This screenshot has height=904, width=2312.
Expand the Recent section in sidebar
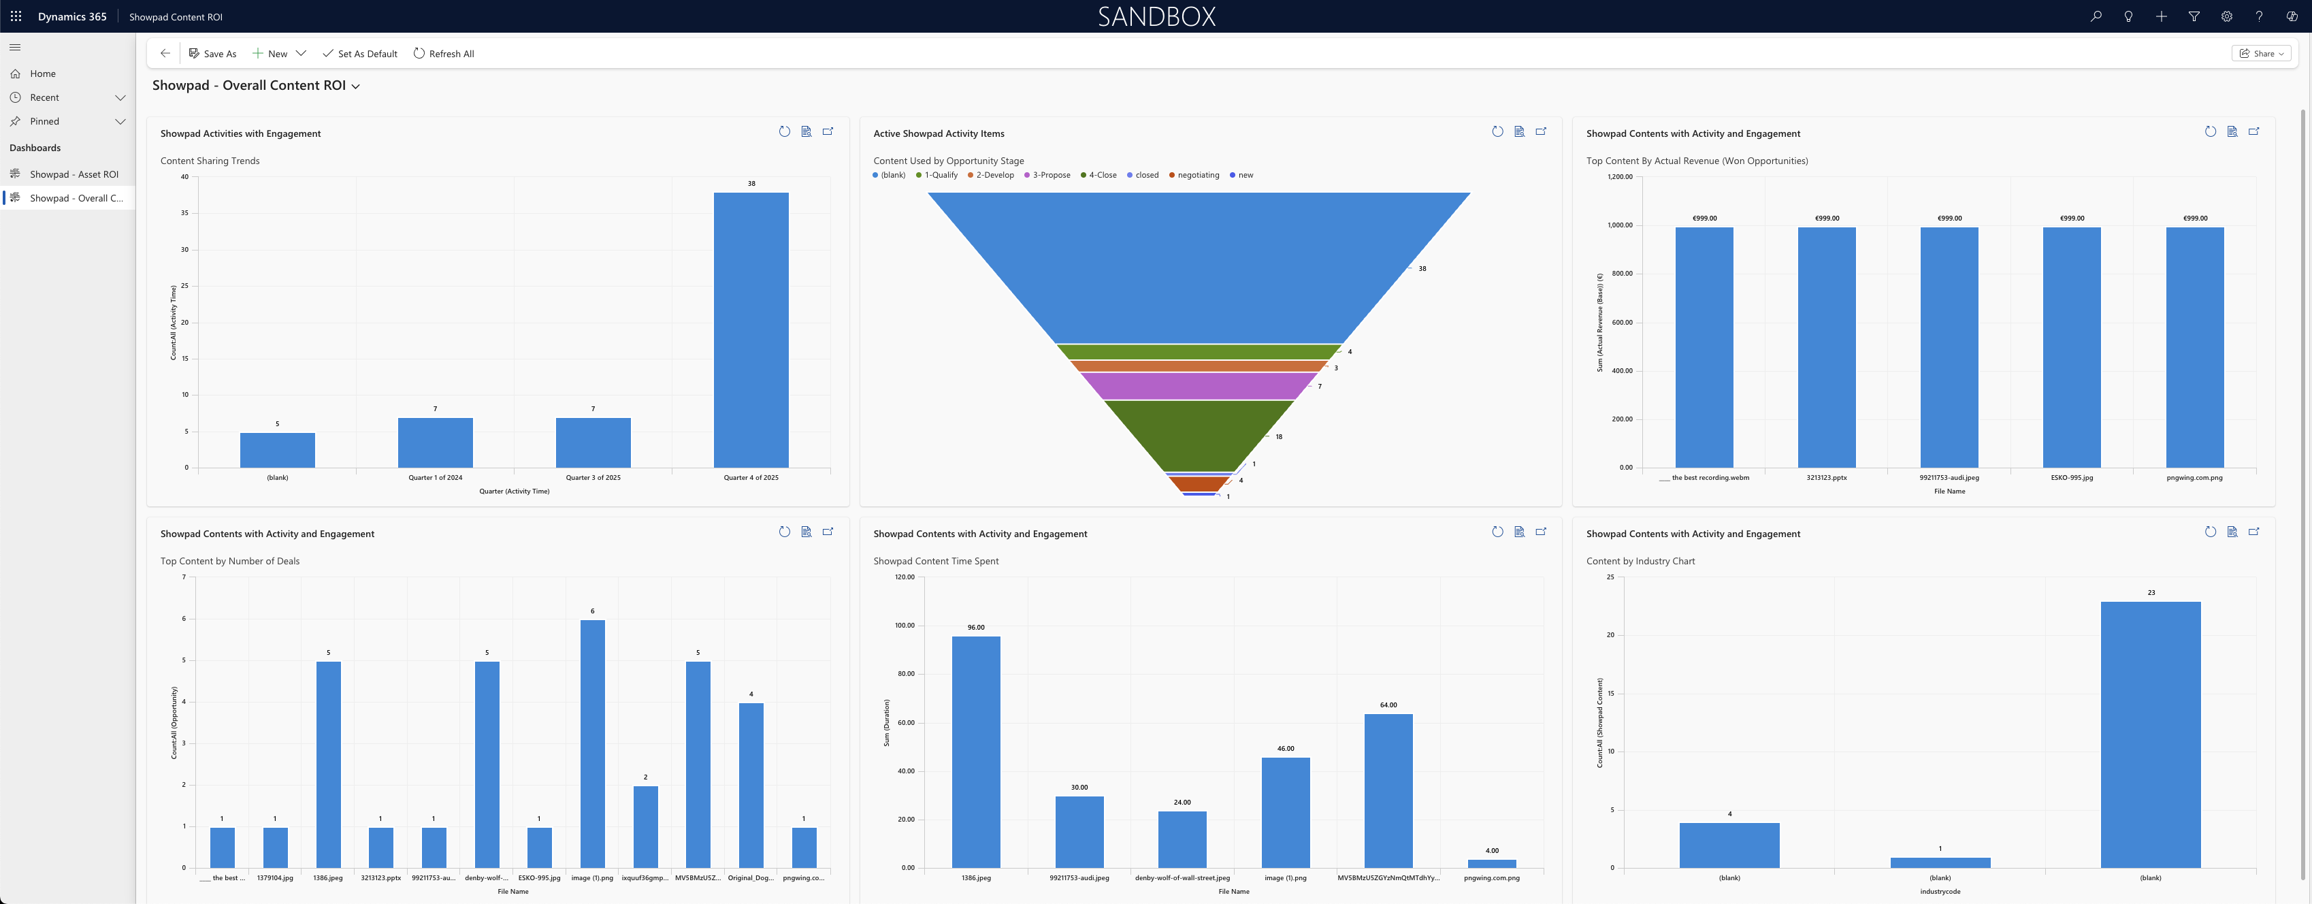pos(120,98)
